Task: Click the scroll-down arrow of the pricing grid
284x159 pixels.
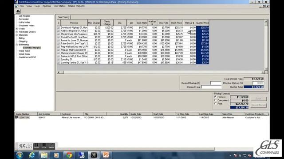Action: 266,69
